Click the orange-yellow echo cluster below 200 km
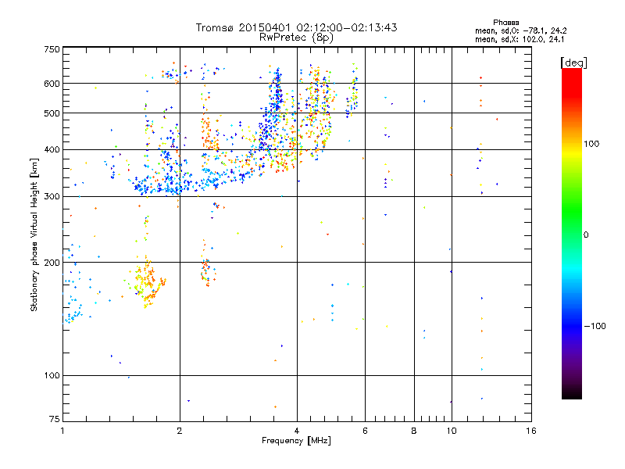 coord(148,281)
